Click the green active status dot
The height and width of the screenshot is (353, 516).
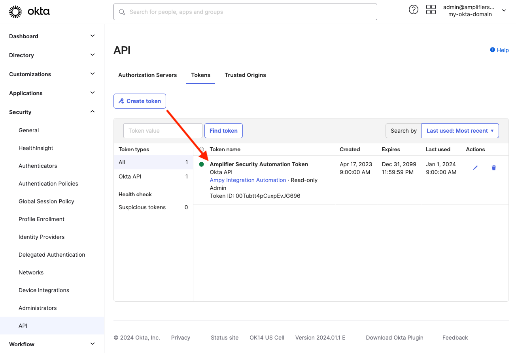point(201,164)
